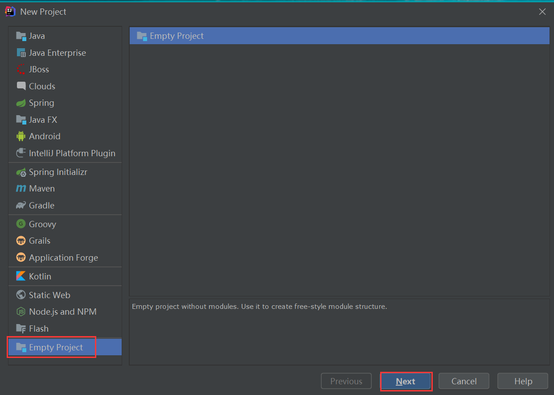Click the Flash folder icon
This screenshot has width=554, height=395.
pos(21,328)
